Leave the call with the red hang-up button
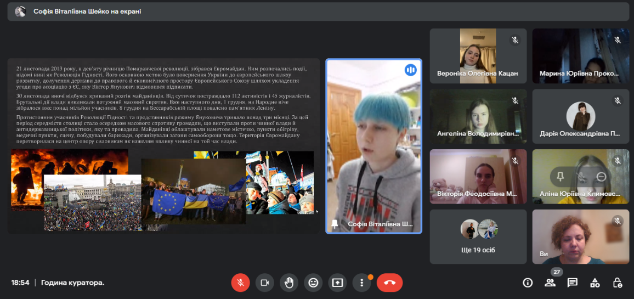Viewport: 634px width, 299px height. pyautogui.click(x=389, y=283)
